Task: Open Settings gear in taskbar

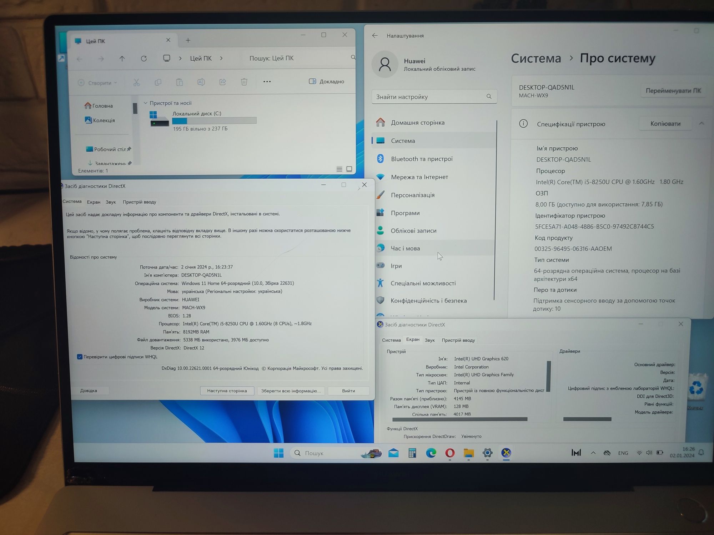Action: (487, 453)
